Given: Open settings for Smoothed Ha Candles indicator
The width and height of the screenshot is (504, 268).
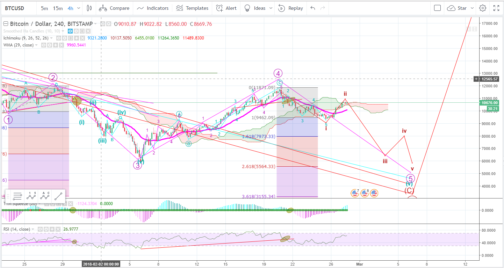Looking at the screenshot, I should (x=76, y=31).
